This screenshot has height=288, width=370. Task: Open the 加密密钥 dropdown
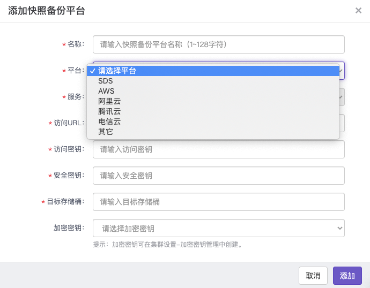point(218,228)
